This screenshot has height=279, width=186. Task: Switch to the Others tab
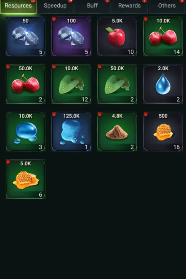pos(167,6)
